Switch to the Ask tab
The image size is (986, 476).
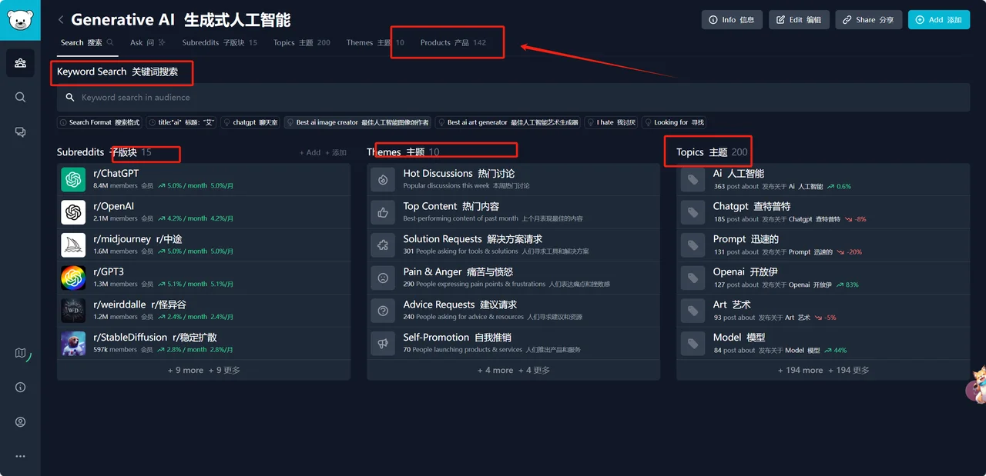point(147,42)
